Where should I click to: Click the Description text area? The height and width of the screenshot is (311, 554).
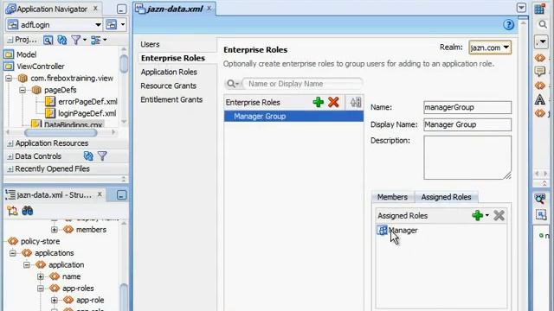(x=467, y=157)
